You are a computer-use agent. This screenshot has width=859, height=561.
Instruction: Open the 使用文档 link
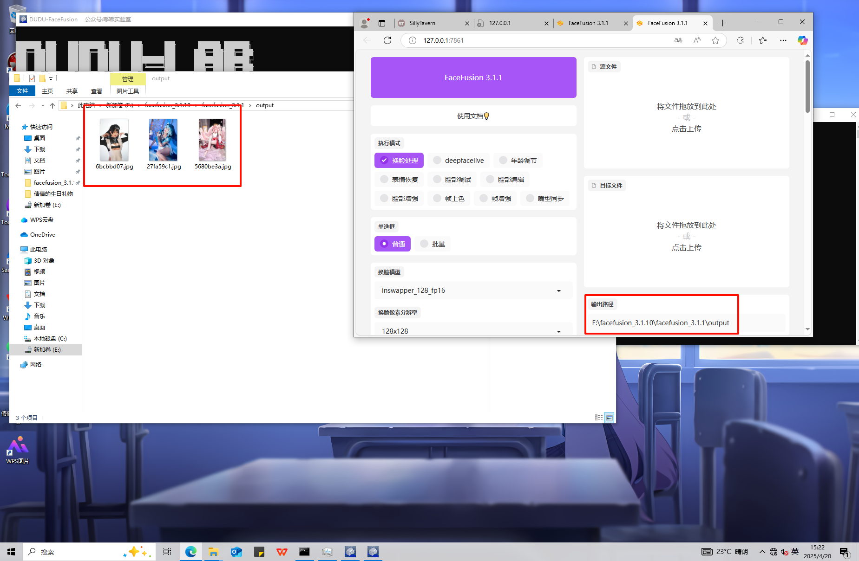click(473, 116)
